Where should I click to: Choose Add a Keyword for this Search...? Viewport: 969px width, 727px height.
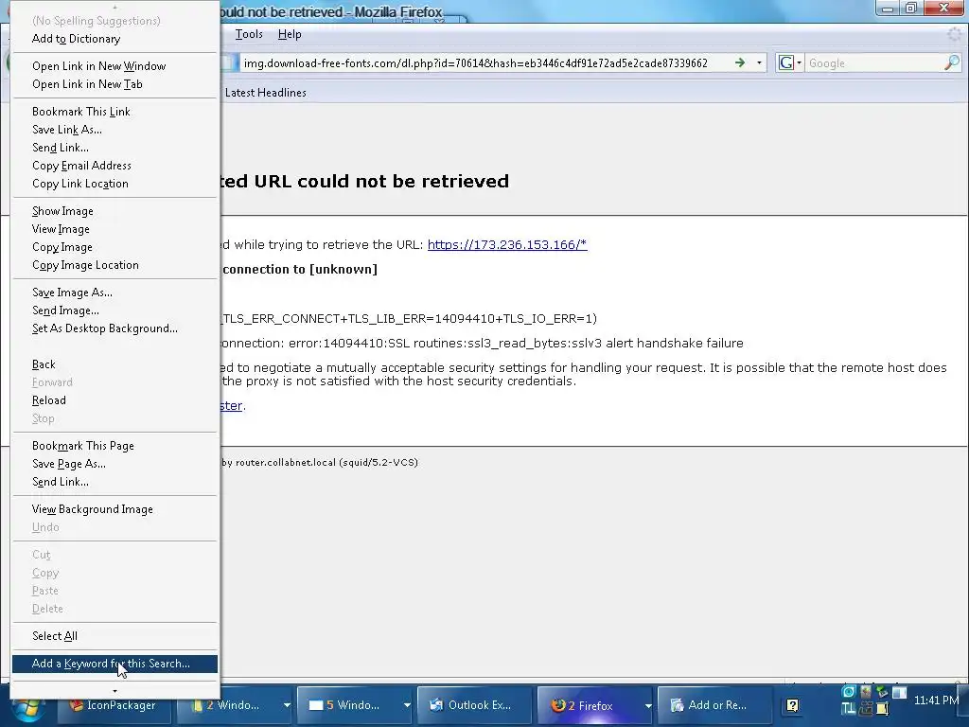tap(115, 664)
